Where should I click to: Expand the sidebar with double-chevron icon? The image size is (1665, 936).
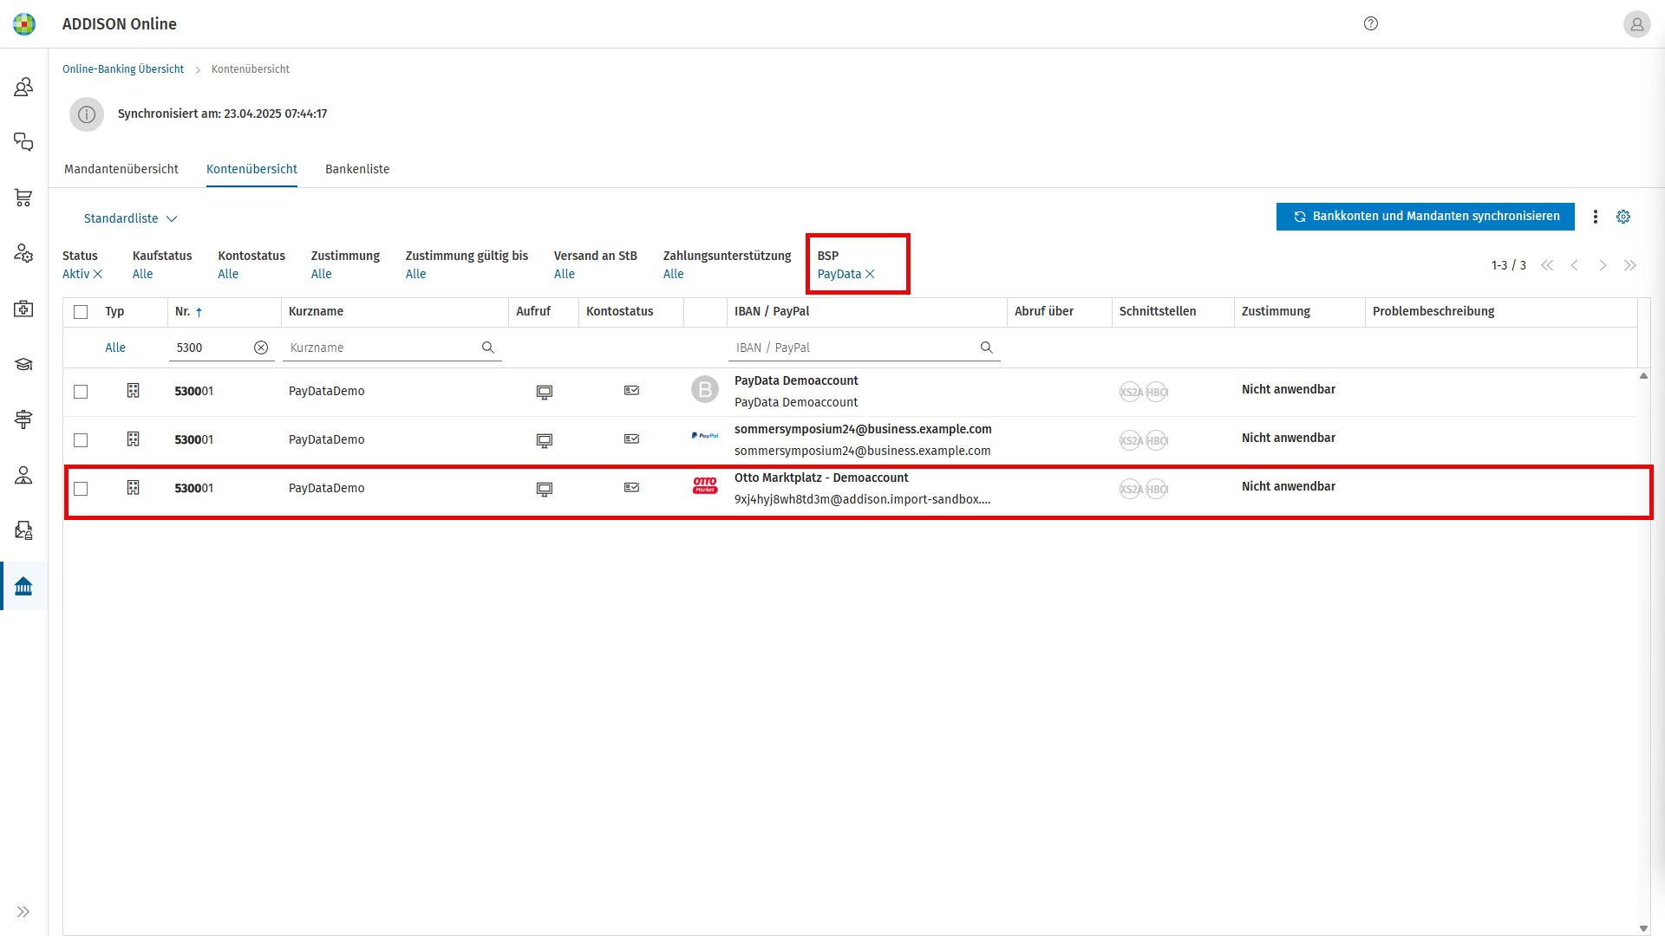23,912
